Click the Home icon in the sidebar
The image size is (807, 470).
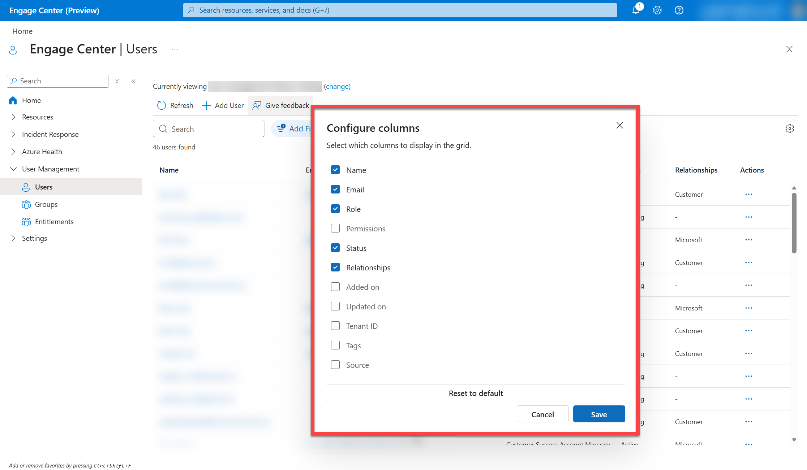pyautogui.click(x=13, y=100)
